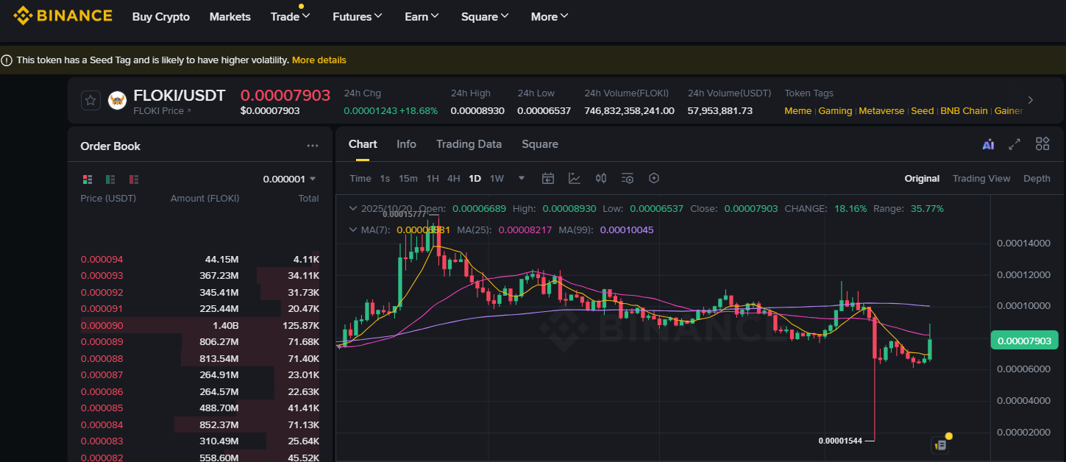Expand the chart to fullscreen

coord(1015,144)
